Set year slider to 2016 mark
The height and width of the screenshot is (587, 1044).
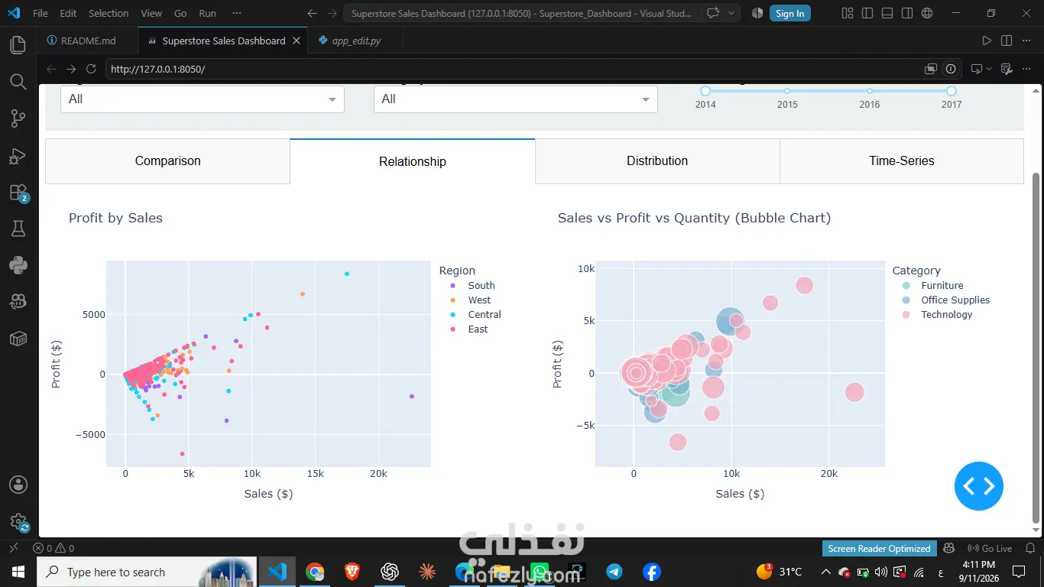[870, 91]
